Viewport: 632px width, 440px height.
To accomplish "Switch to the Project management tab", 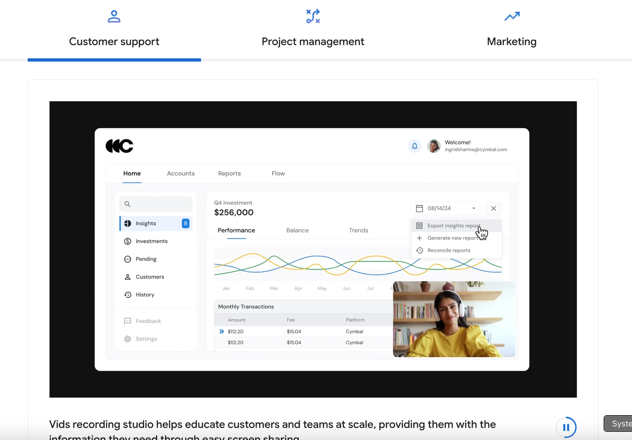I will click(x=313, y=41).
